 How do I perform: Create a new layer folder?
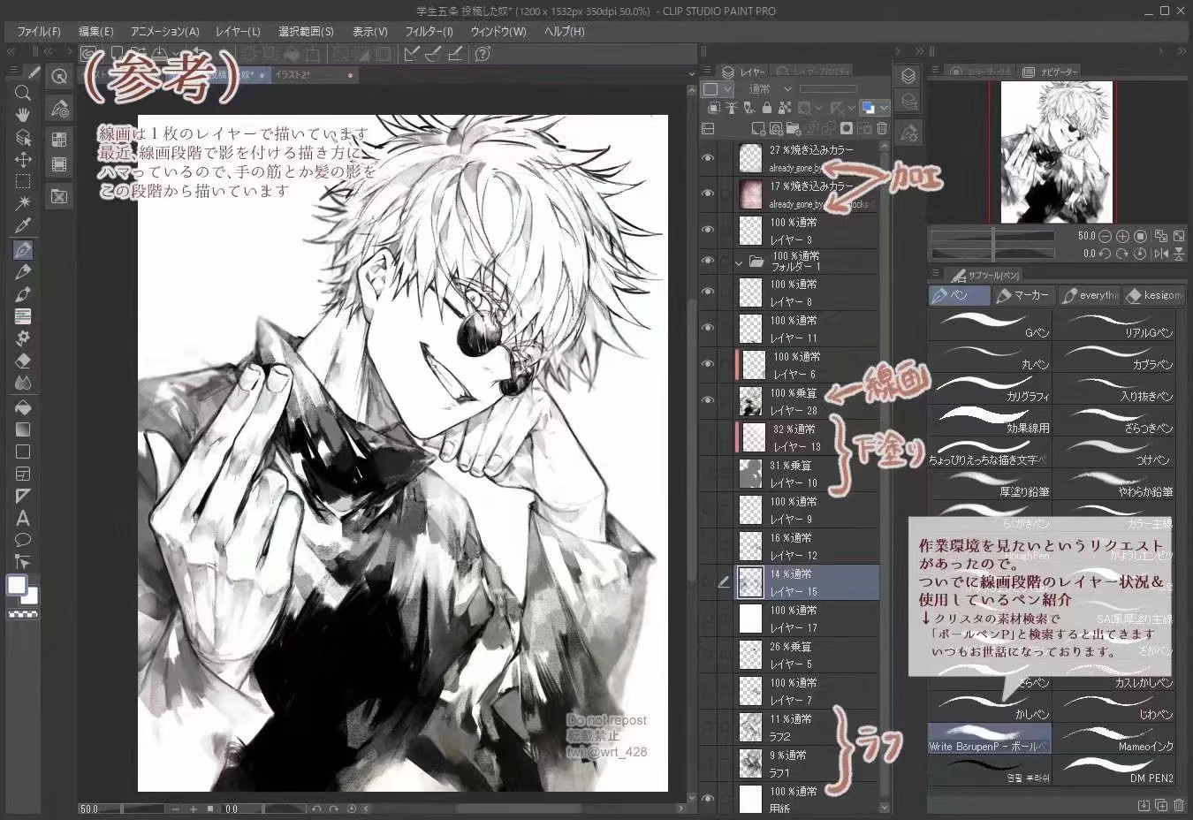click(x=794, y=128)
